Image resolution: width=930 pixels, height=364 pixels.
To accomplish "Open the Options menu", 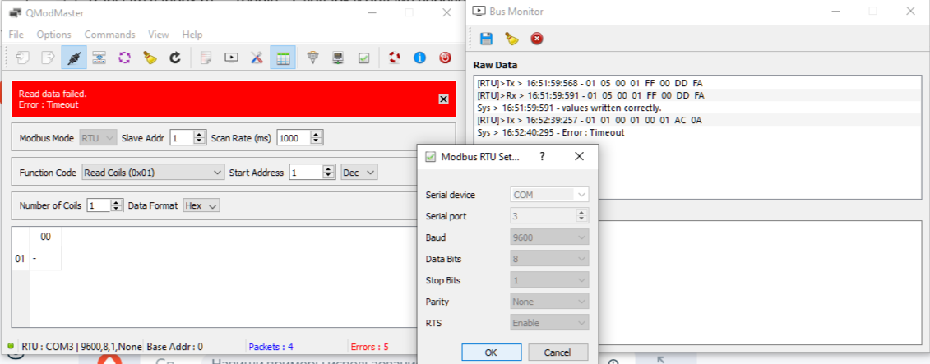I will (x=53, y=35).
